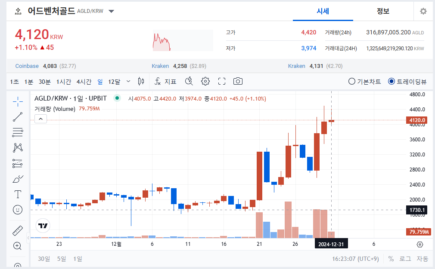Open the forecasting and measurement tool

click(18, 164)
